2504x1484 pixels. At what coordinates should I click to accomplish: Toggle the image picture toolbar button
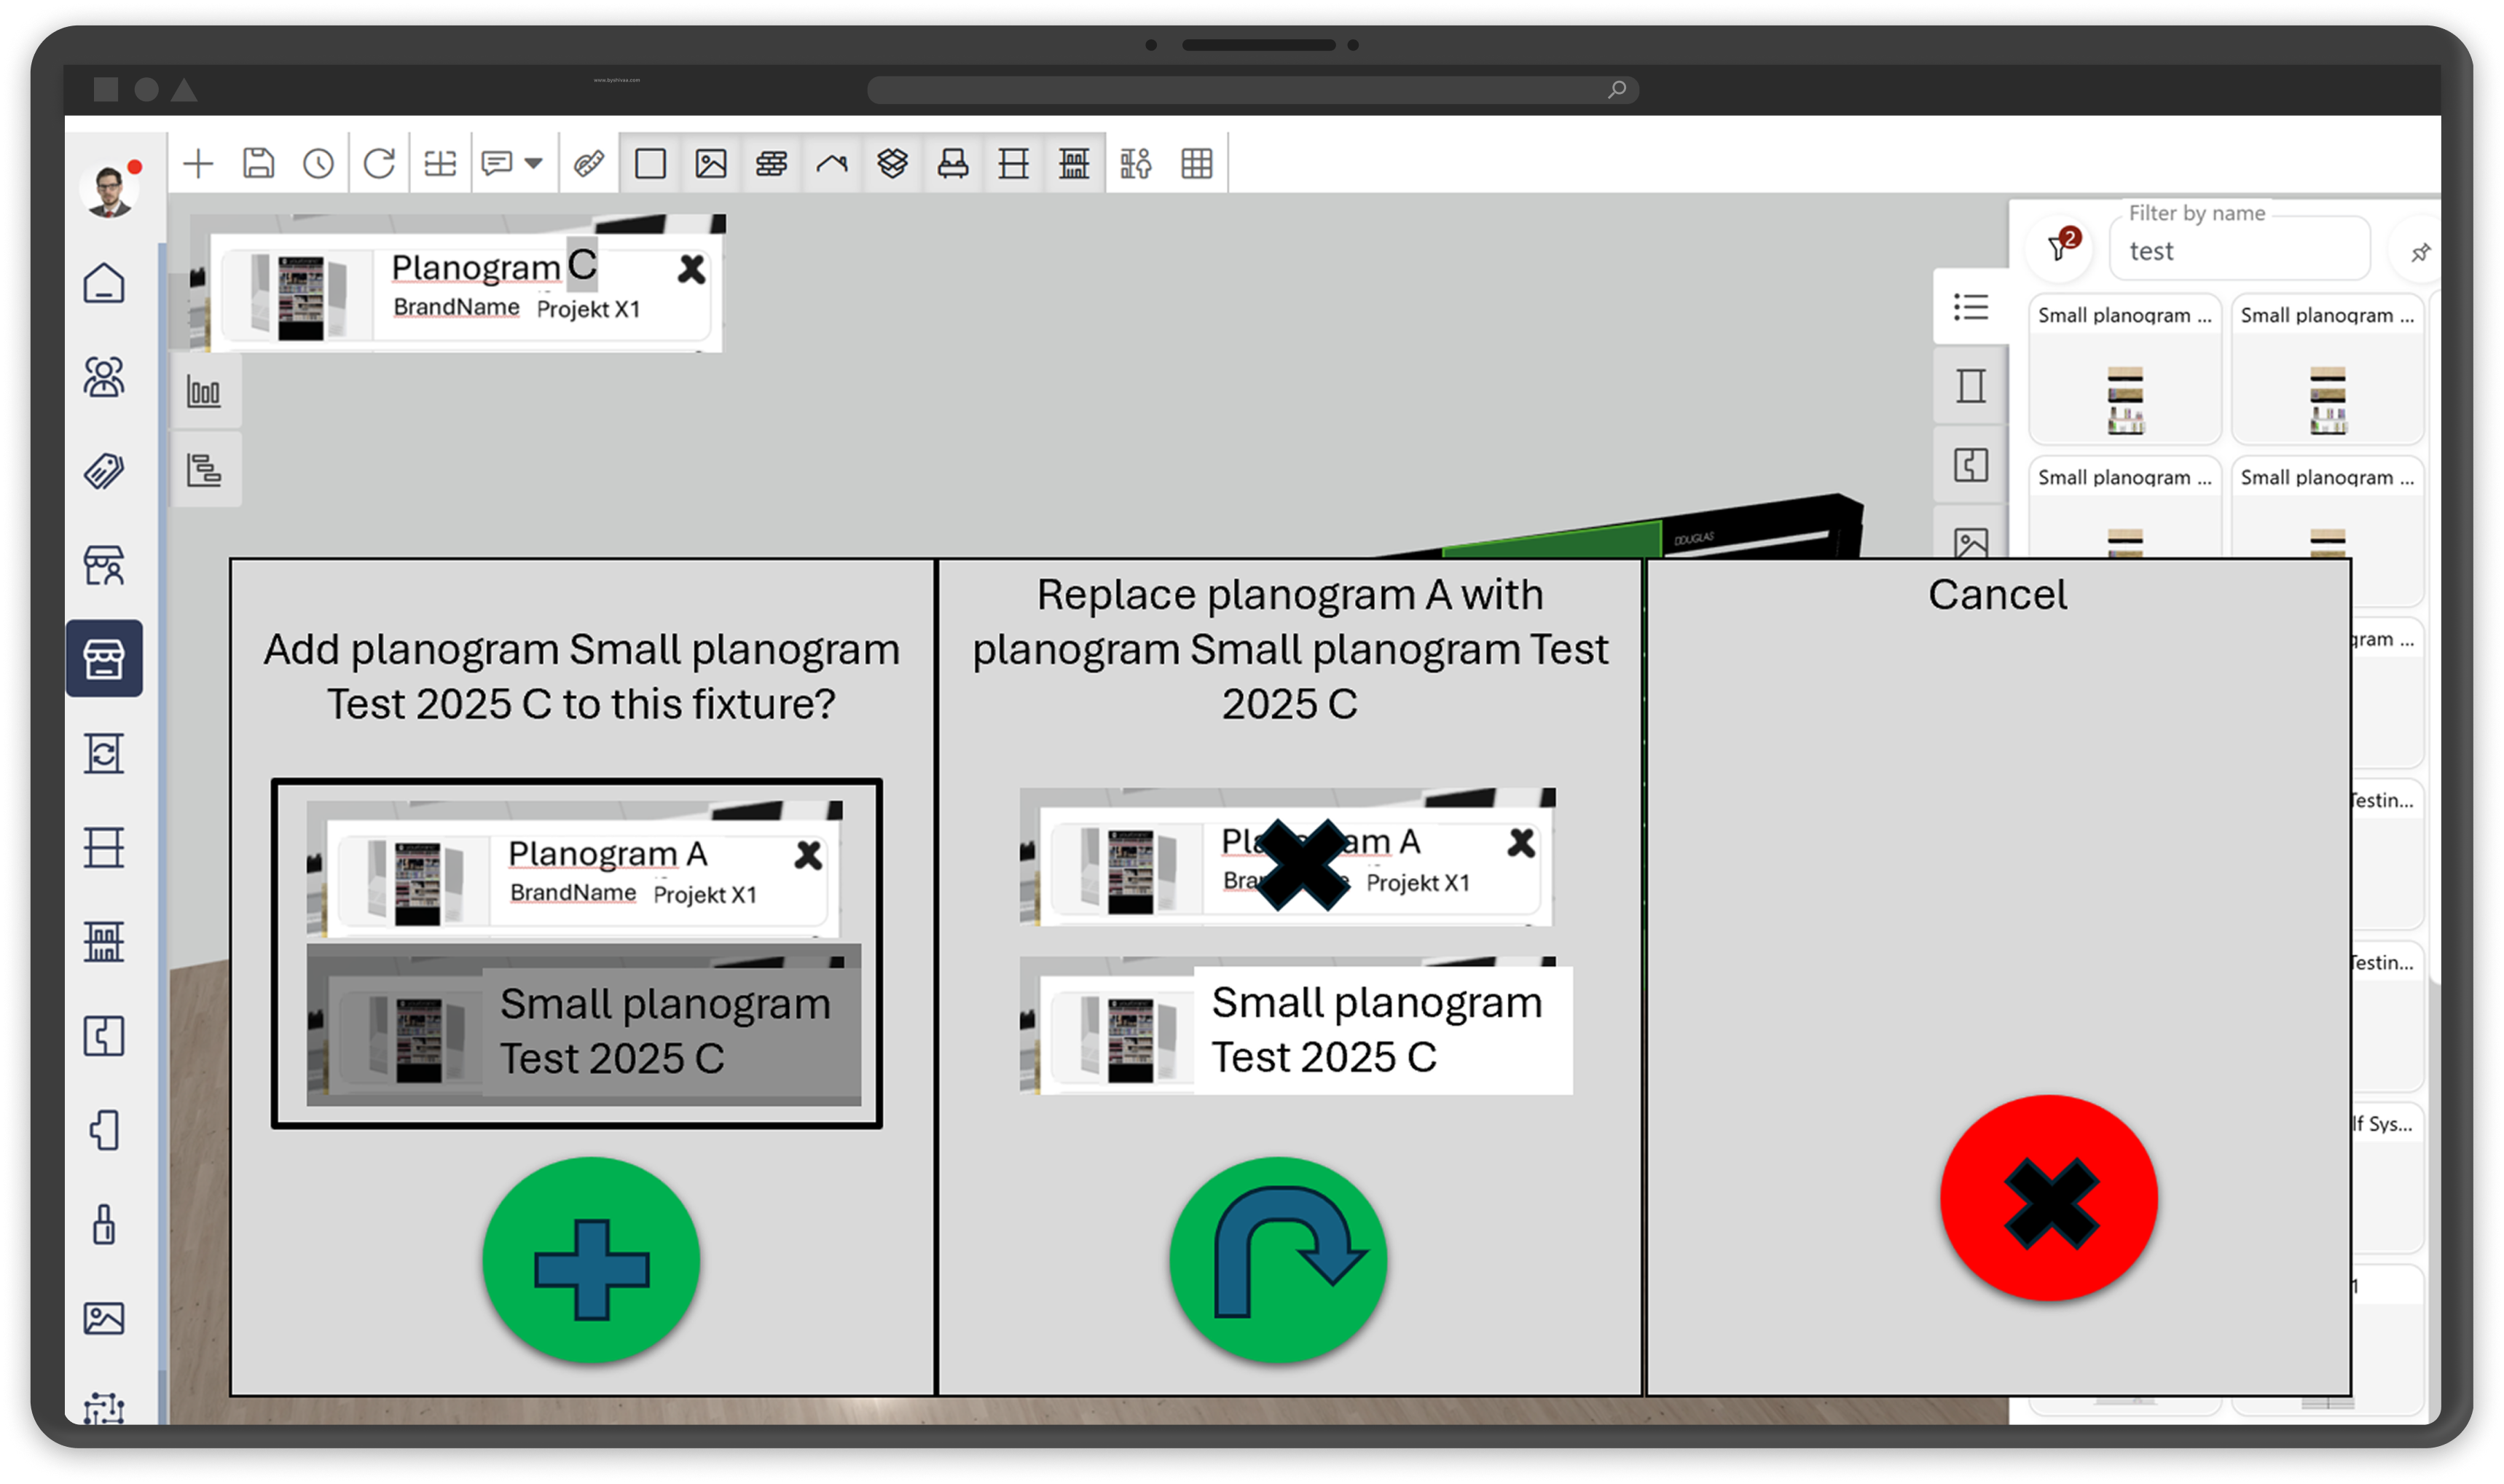point(711,163)
